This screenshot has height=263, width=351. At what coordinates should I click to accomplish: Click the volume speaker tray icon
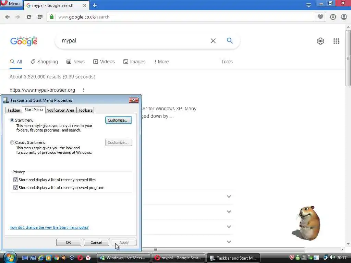pyautogui.click(x=332, y=258)
